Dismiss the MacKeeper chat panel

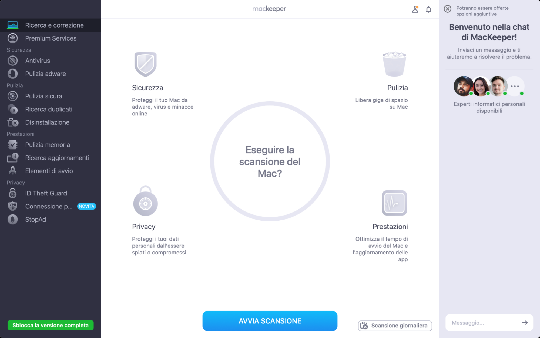(x=447, y=9)
